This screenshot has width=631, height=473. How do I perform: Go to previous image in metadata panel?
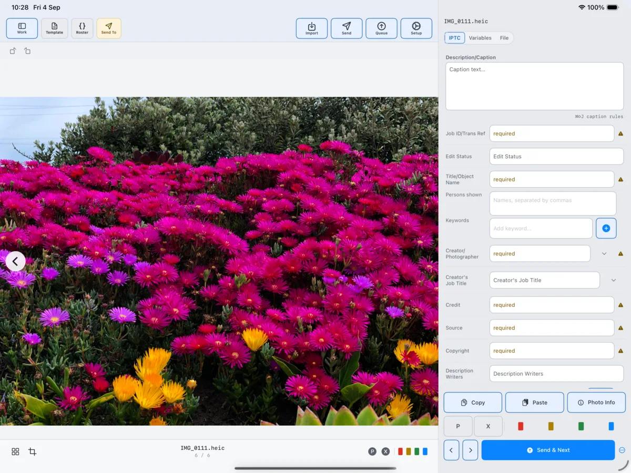(x=451, y=450)
